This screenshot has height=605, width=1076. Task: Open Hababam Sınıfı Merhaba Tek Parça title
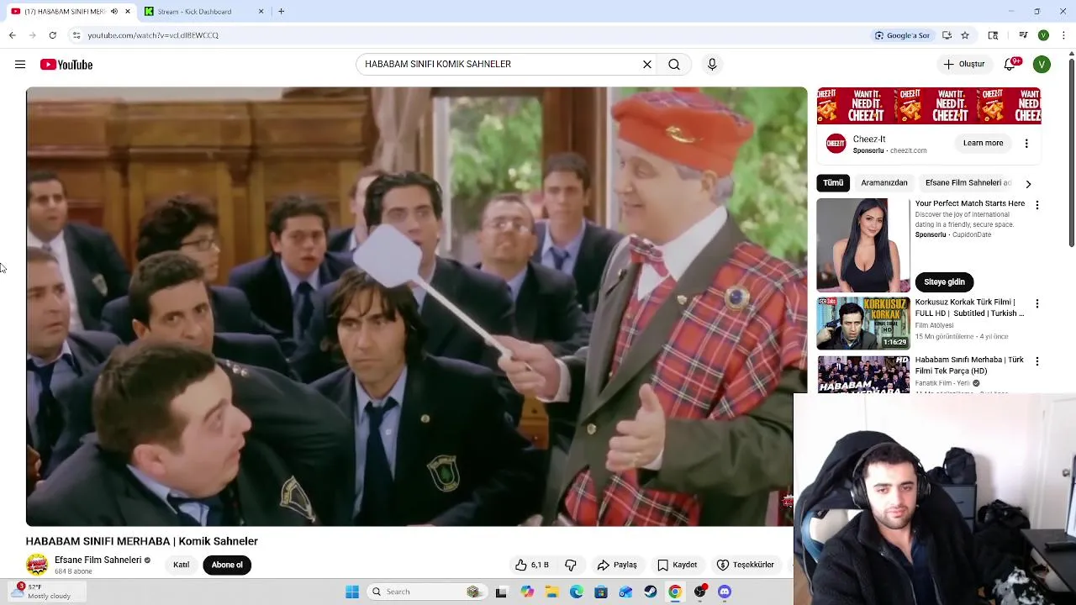tap(969, 365)
